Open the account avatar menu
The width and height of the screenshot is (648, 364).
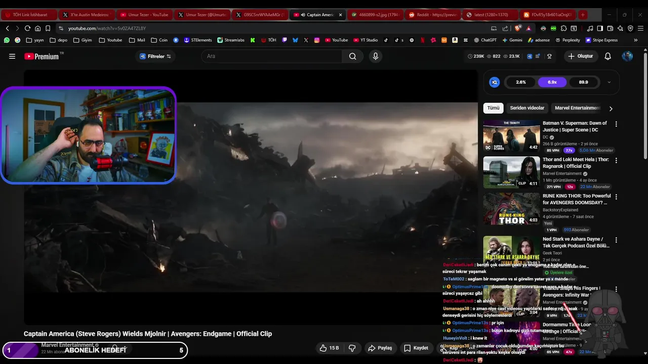click(x=627, y=56)
